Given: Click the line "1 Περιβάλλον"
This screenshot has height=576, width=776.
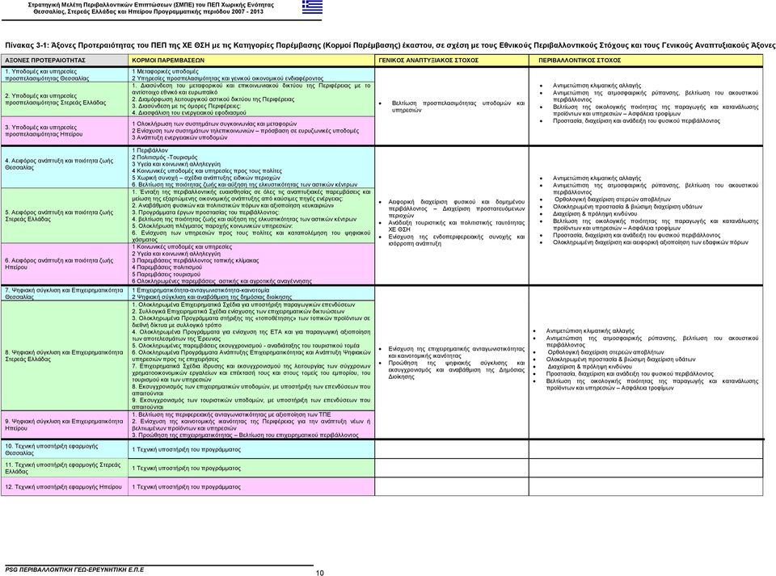Looking at the screenshot, I should (x=150, y=150).
